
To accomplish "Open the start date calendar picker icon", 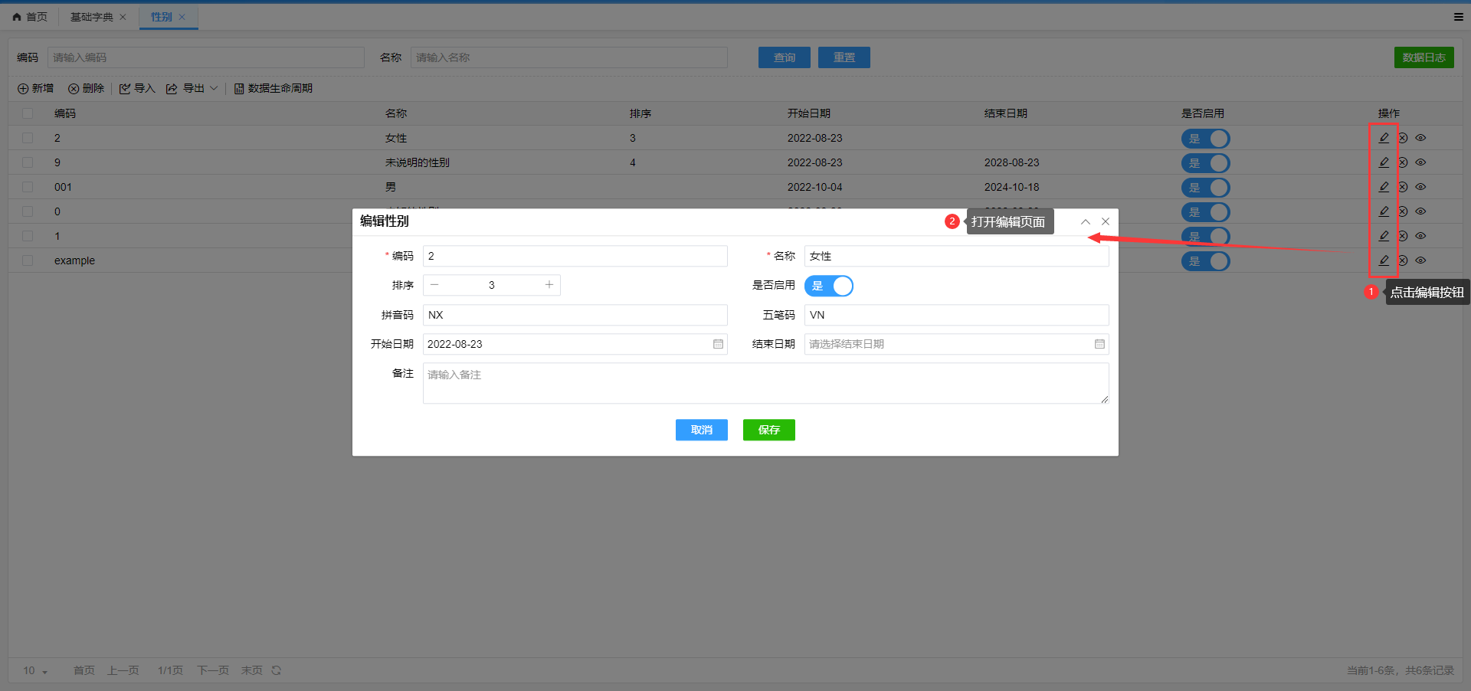I will coord(718,344).
